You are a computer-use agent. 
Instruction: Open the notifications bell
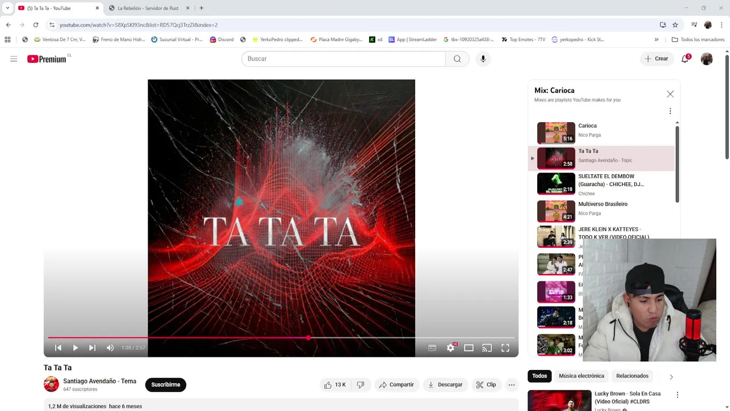pyautogui.click(x=685, y=59)
